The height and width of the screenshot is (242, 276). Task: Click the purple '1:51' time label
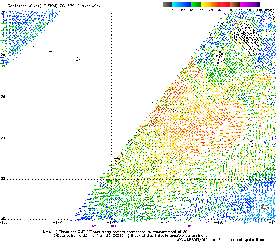(112, 226)
